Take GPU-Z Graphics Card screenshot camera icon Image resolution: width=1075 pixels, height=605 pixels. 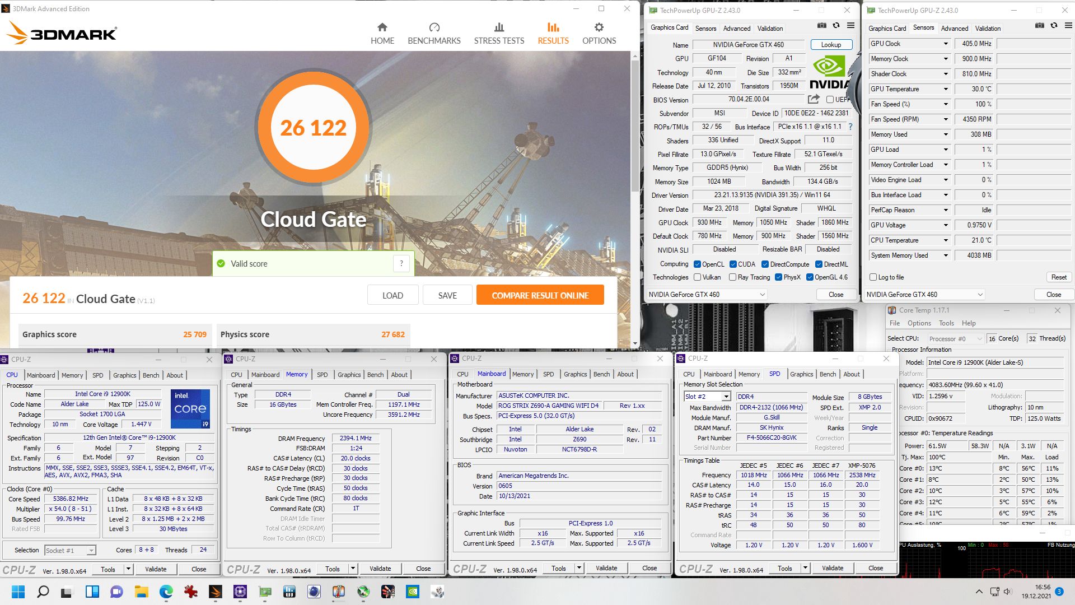coord(821,26)
